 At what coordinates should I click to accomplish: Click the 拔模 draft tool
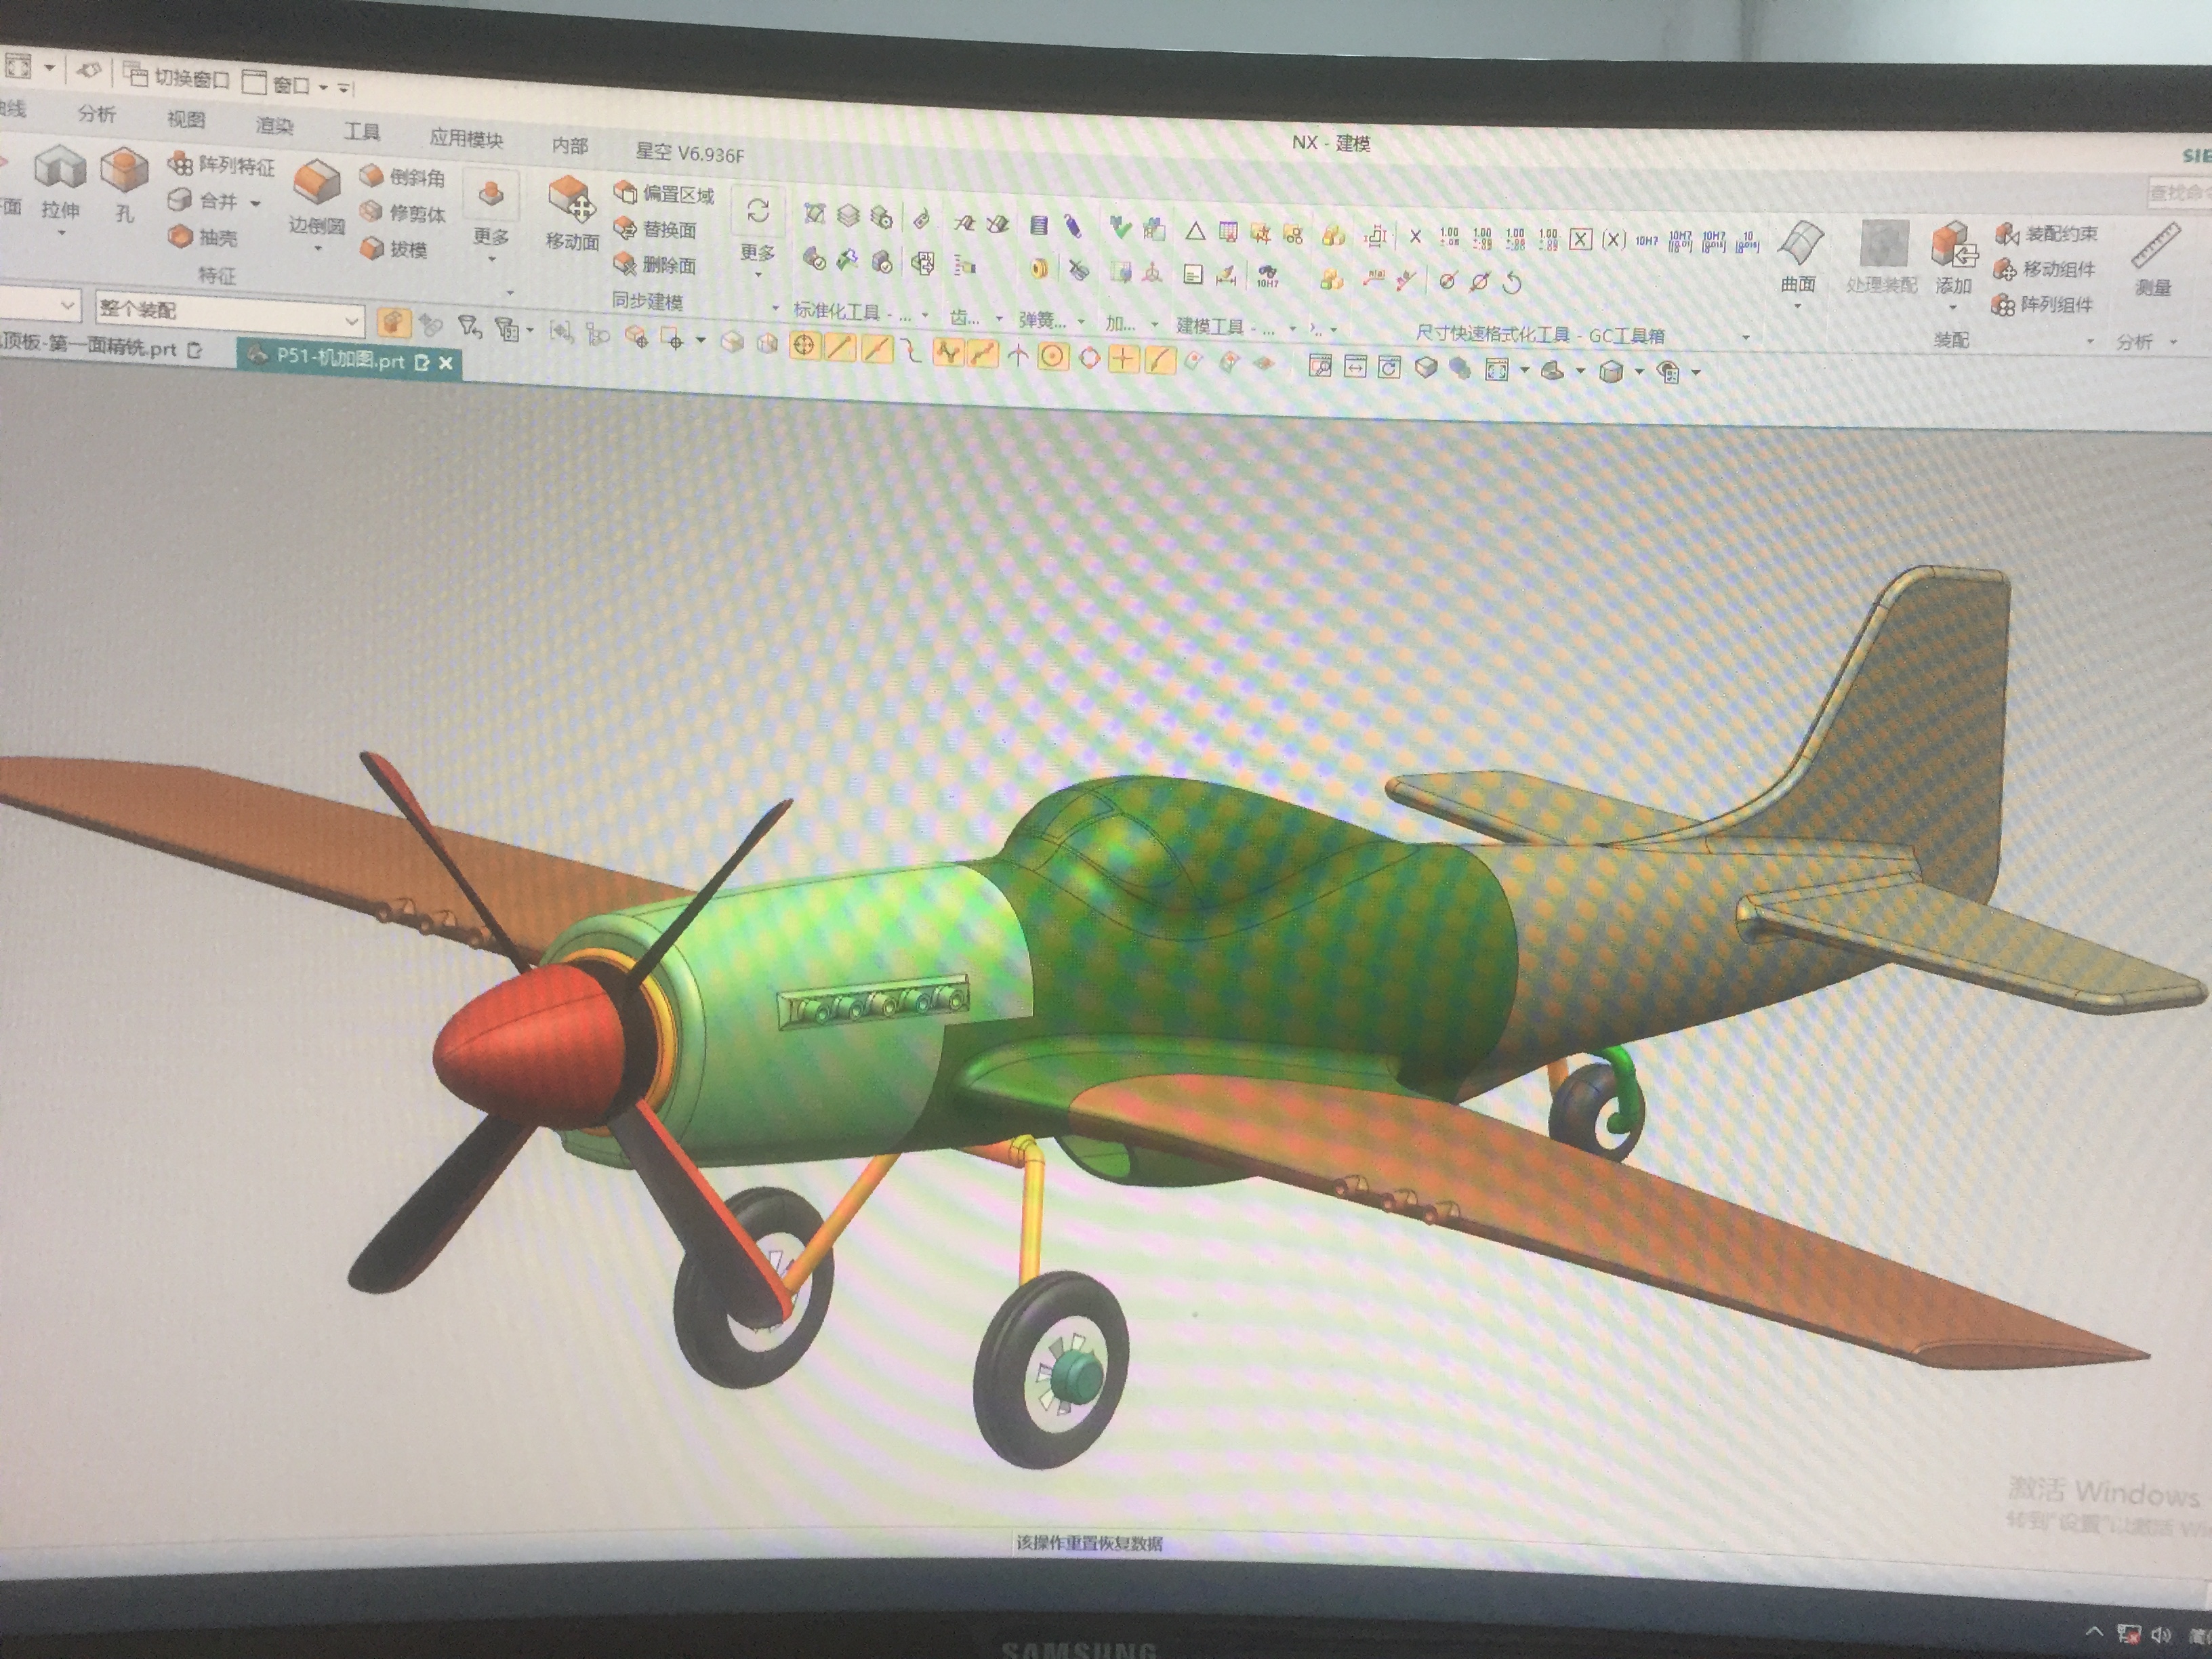(394, 248)
